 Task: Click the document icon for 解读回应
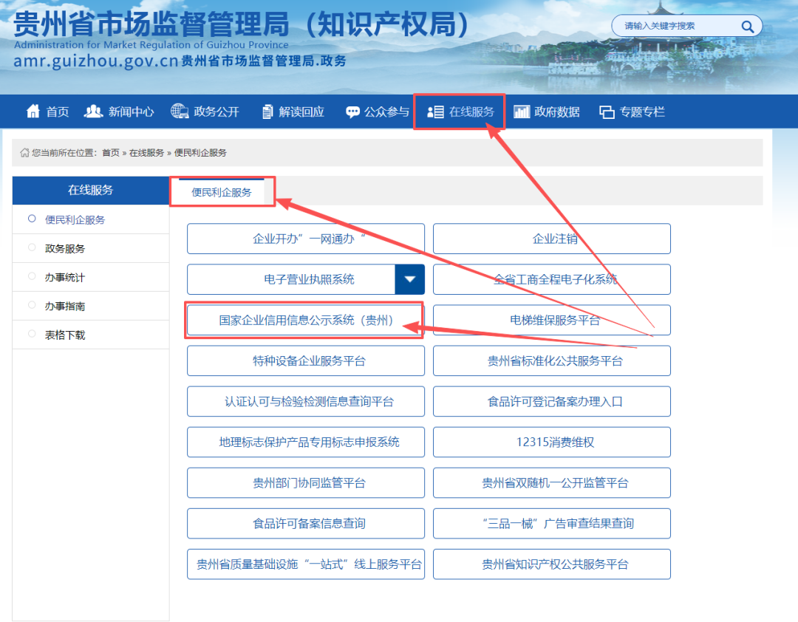click(267, 112)
